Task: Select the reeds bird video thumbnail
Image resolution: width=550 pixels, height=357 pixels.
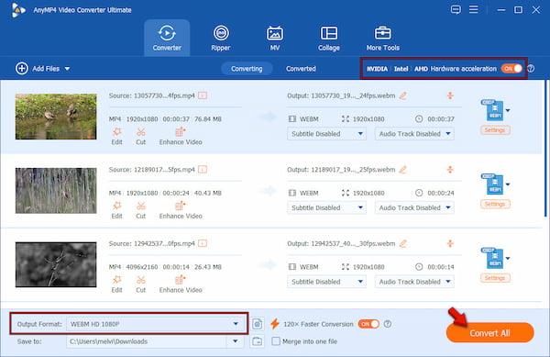Action: point(56,191)
